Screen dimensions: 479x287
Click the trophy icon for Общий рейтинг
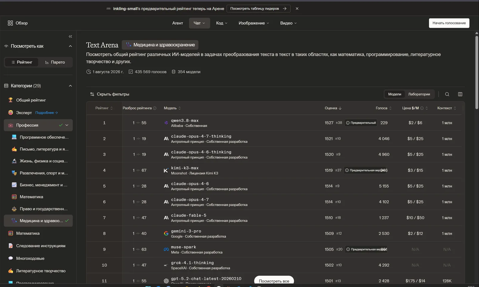click(10, 100)
